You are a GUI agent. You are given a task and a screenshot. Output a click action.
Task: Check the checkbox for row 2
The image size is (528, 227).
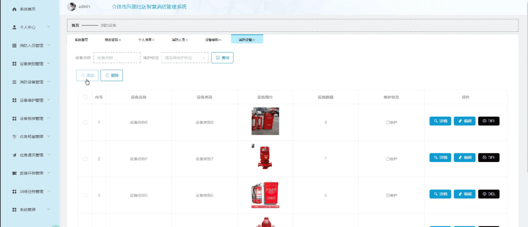(x=85, y=159)
